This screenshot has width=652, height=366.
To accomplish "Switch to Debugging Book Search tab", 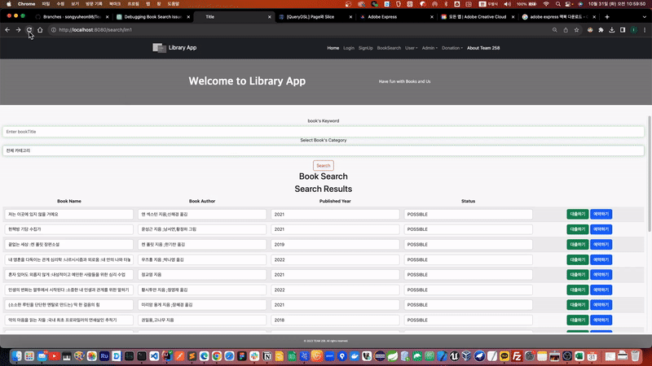I will coord(152,16).
